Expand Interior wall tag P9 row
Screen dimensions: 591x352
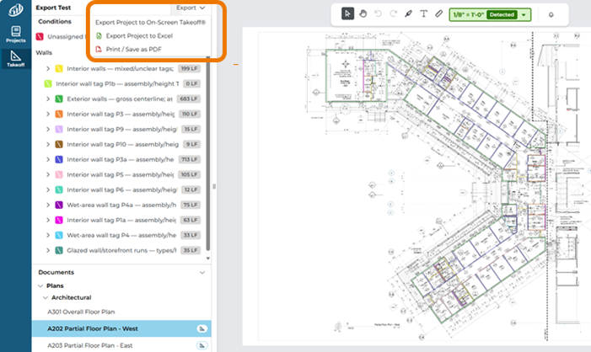tap(48, 129)
